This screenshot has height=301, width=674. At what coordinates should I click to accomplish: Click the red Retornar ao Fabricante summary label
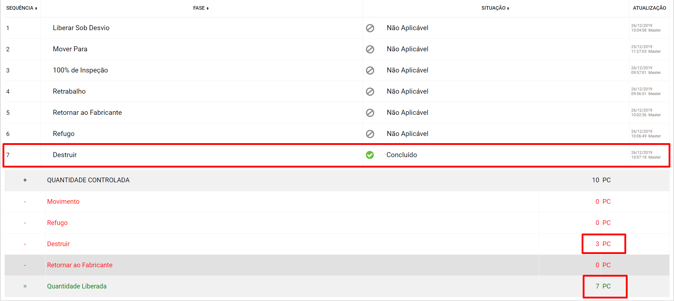coord(80,265)
